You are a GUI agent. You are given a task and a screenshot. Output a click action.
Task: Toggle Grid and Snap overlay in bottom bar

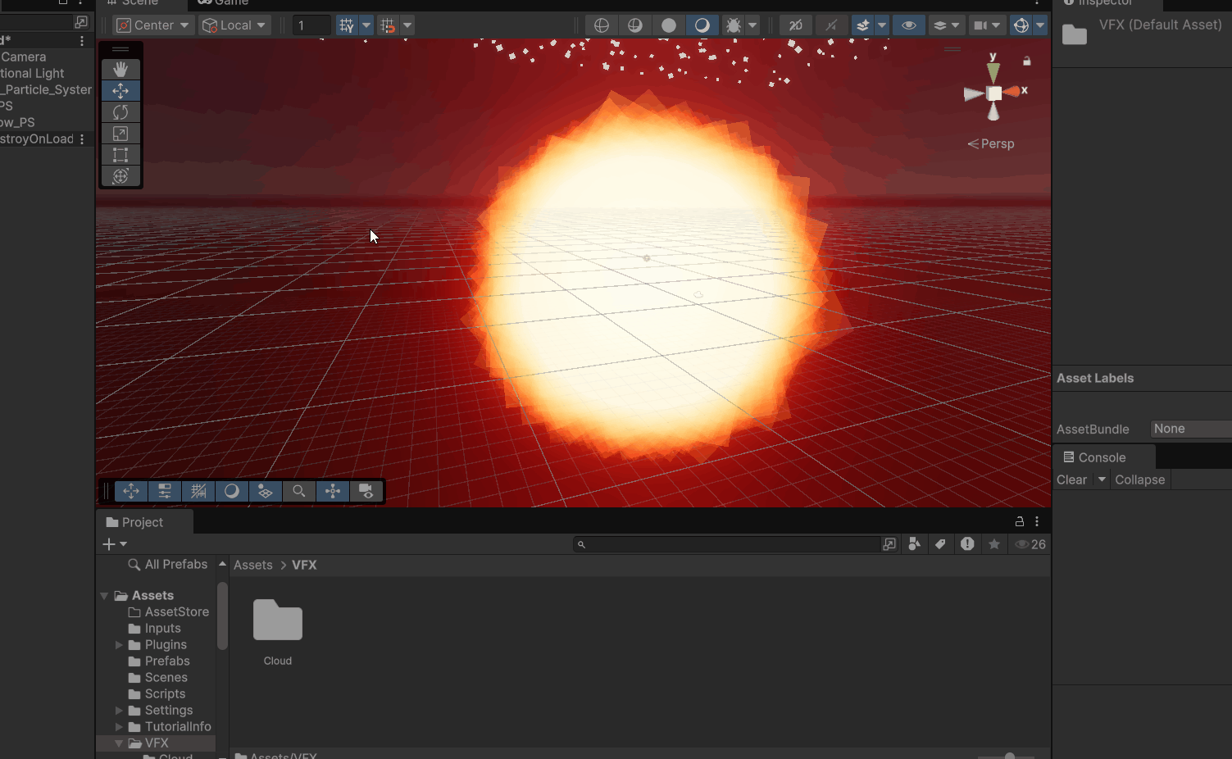click(x=198, y=491)
